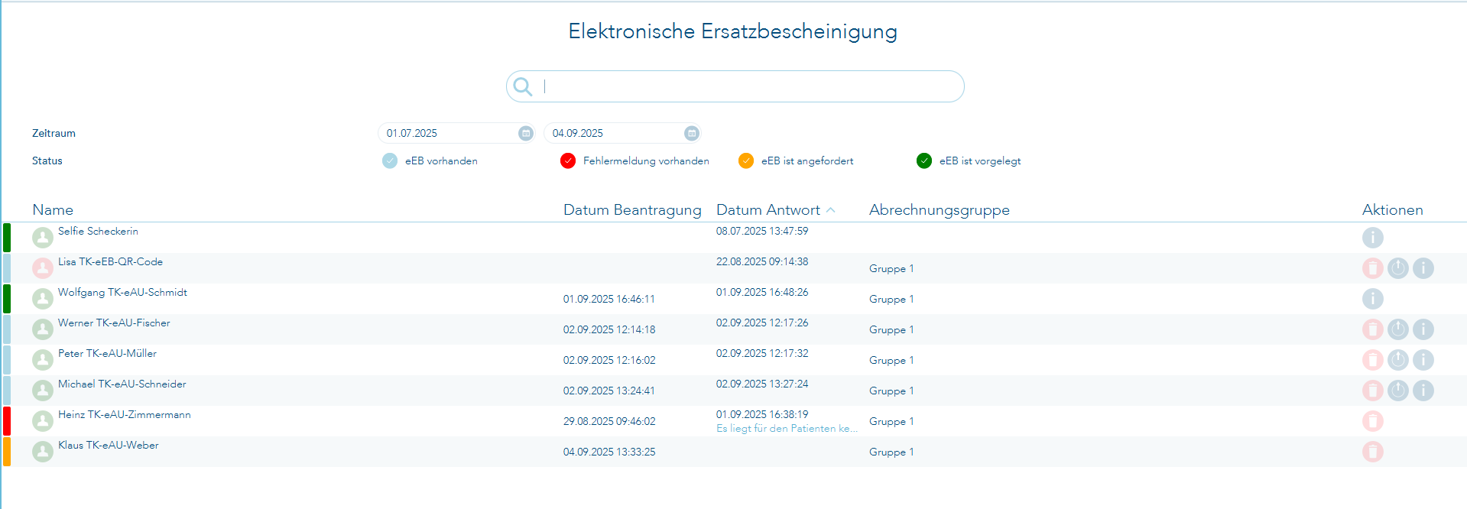The image size is (1467, 509).
Task: Toggle the 'eEB ist vorgelegt' status filter
Action: coord(924,160)
